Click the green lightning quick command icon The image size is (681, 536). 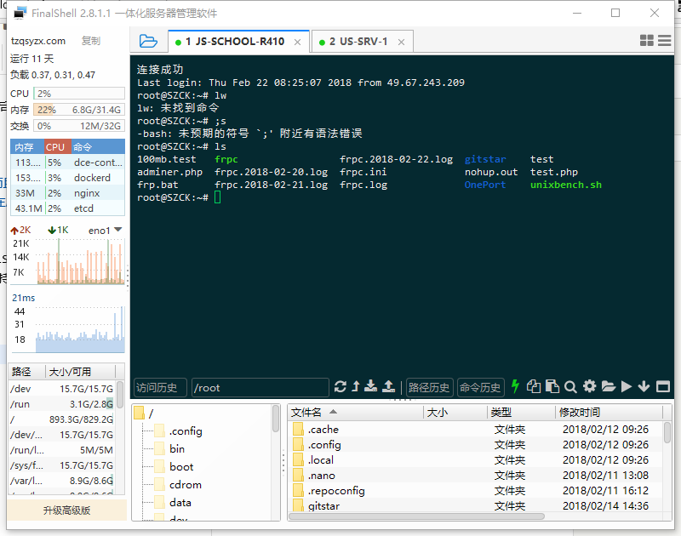pyautogui.click(x=515, y=386)
